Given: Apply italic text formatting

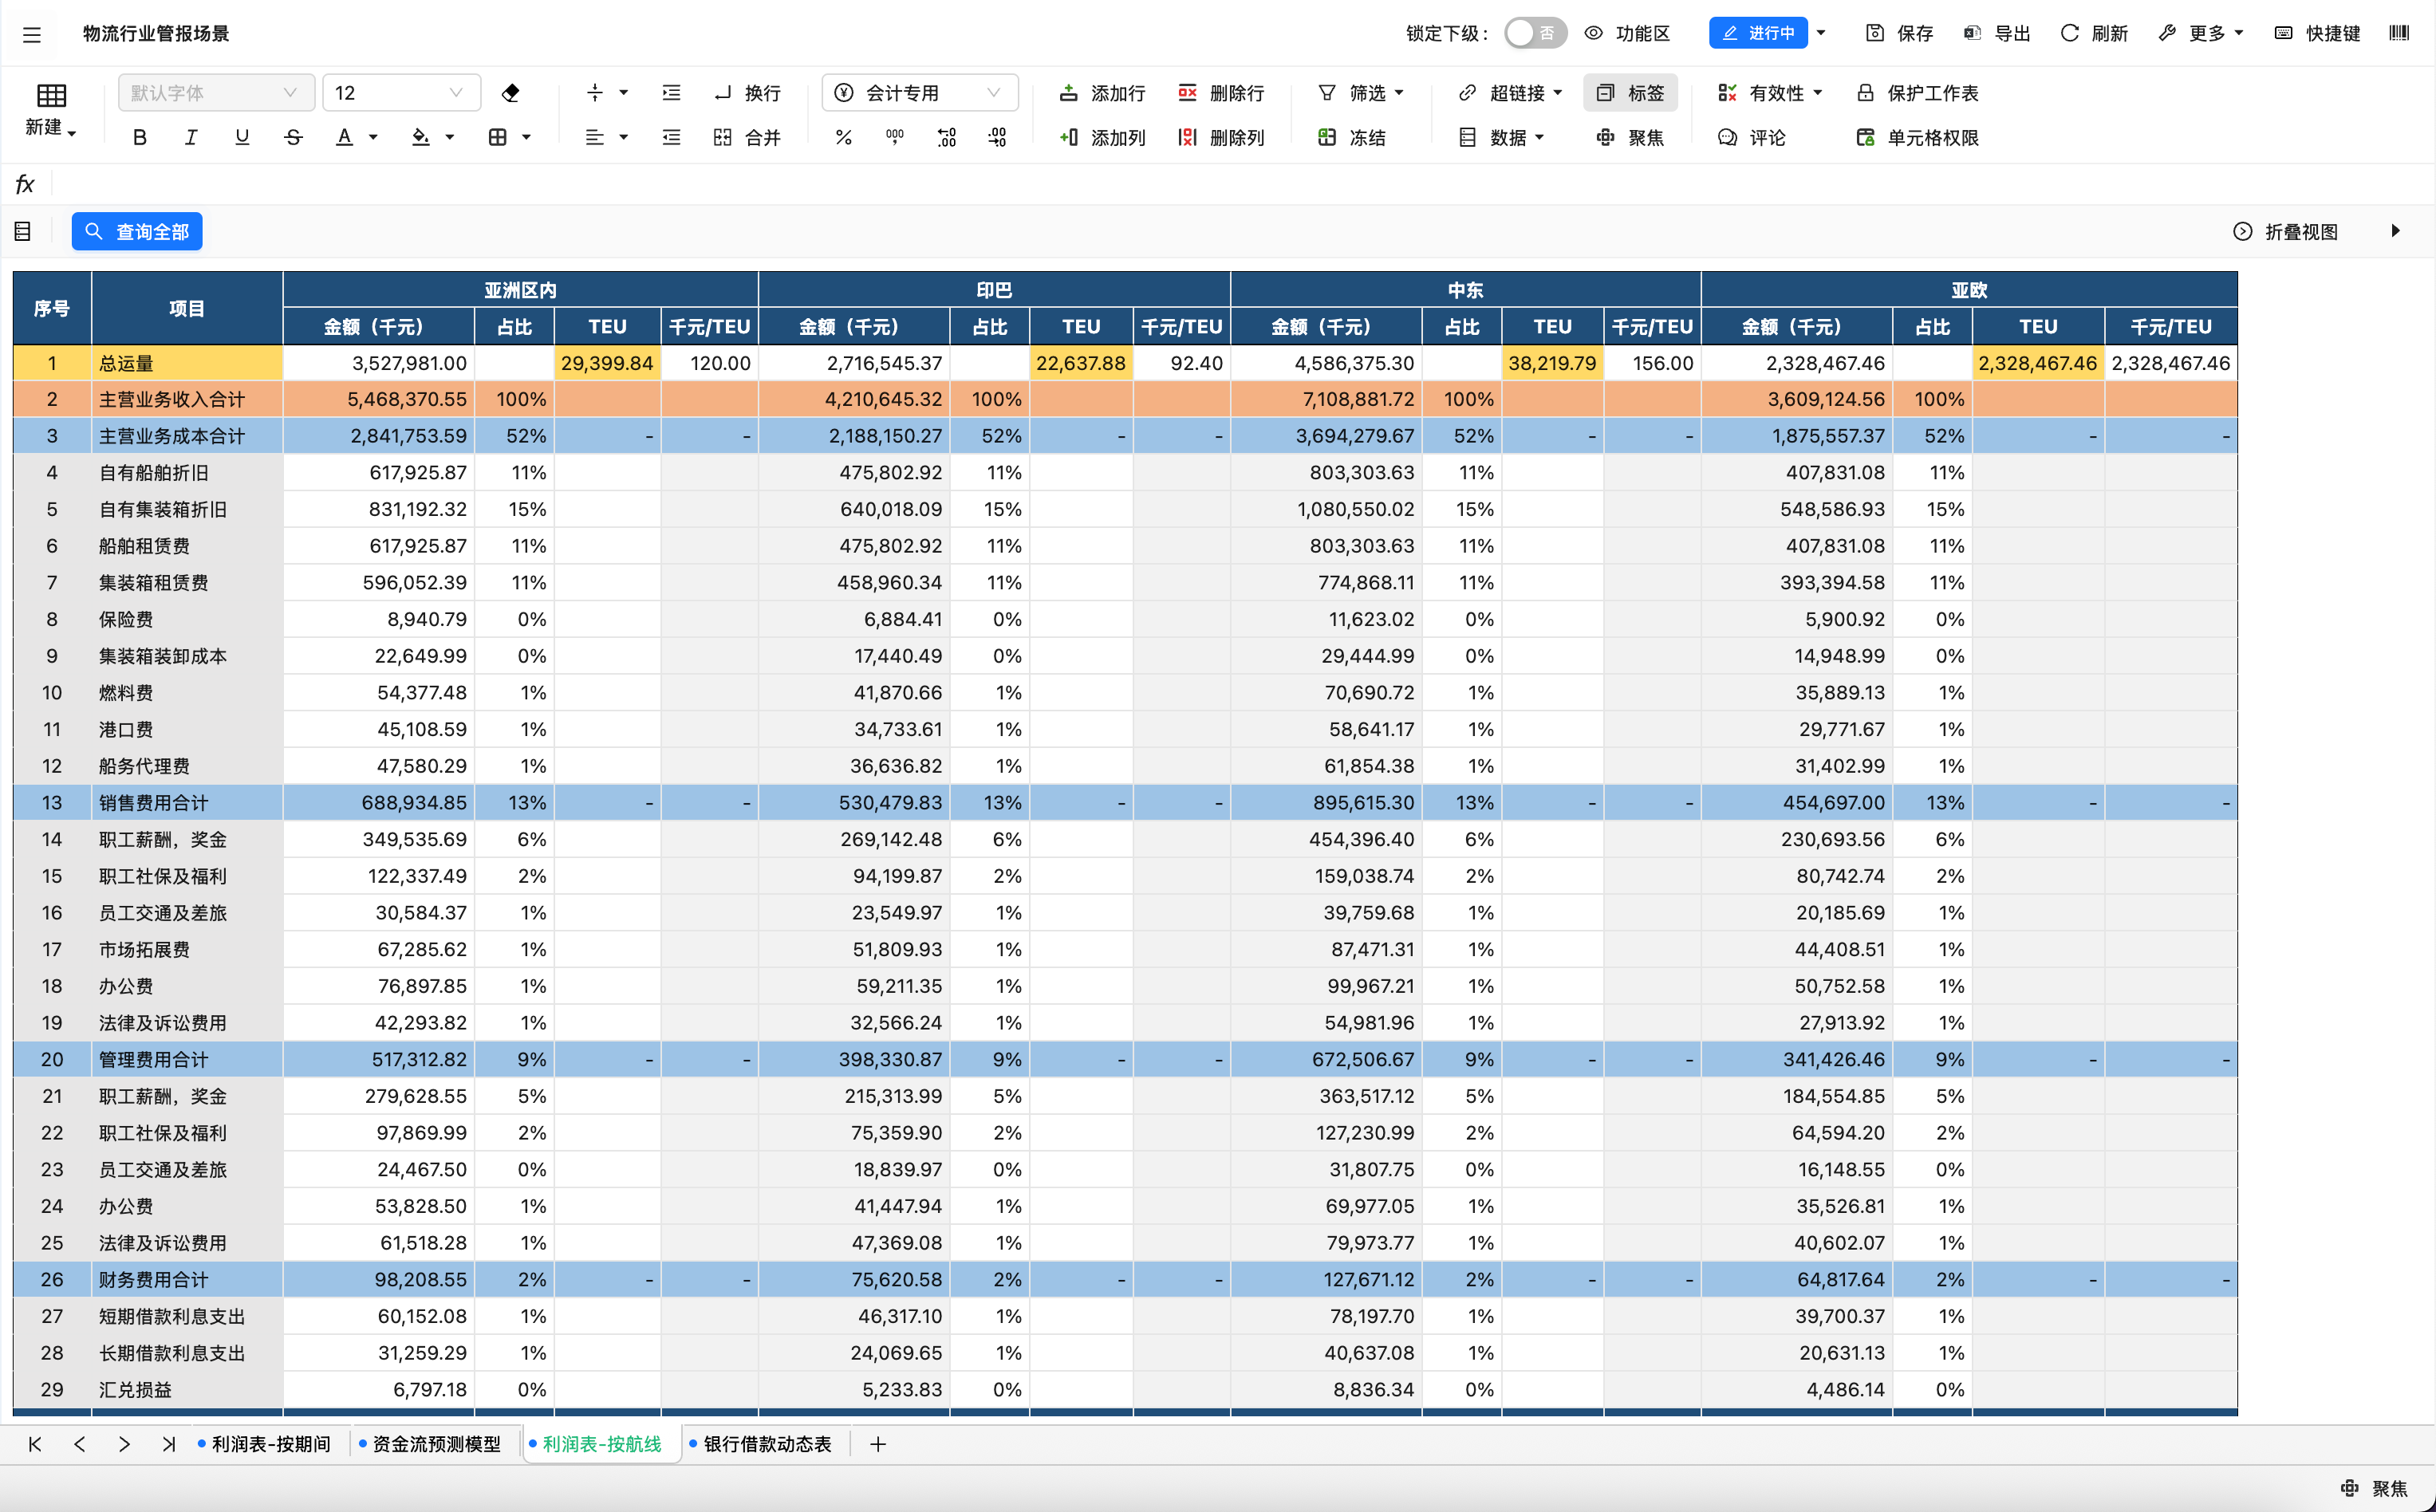Looking at the screenshot, I should tap(190, 137).
